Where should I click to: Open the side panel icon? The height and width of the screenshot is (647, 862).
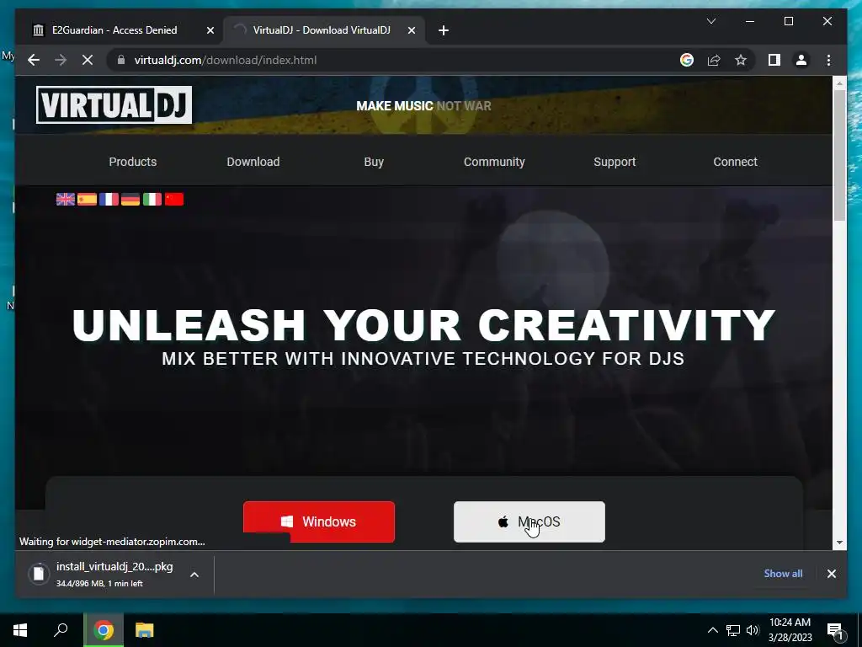coord(774,60)
